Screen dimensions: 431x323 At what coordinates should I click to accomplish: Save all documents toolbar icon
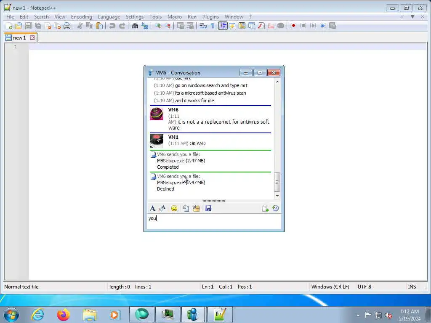click(x=38, y=26)
